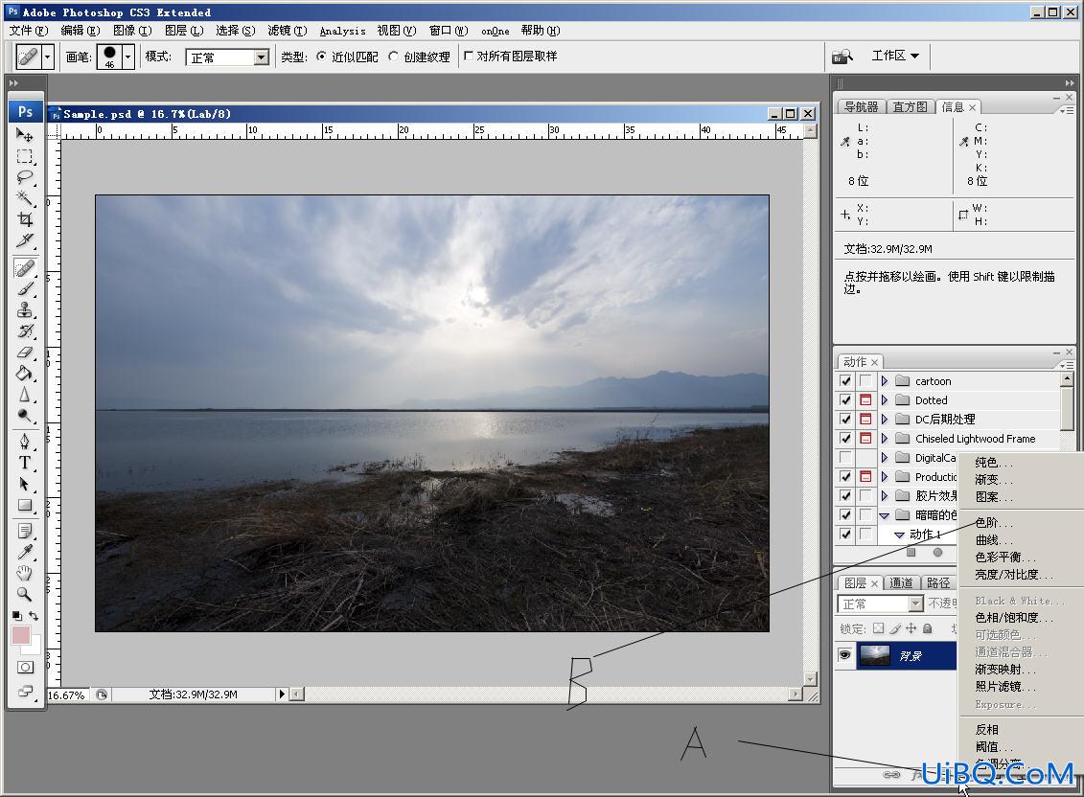Image resolution: width=1084 pixels, height=797 pixels.
Task: Select the Notes tool
Action: click(x=24, y=531)
